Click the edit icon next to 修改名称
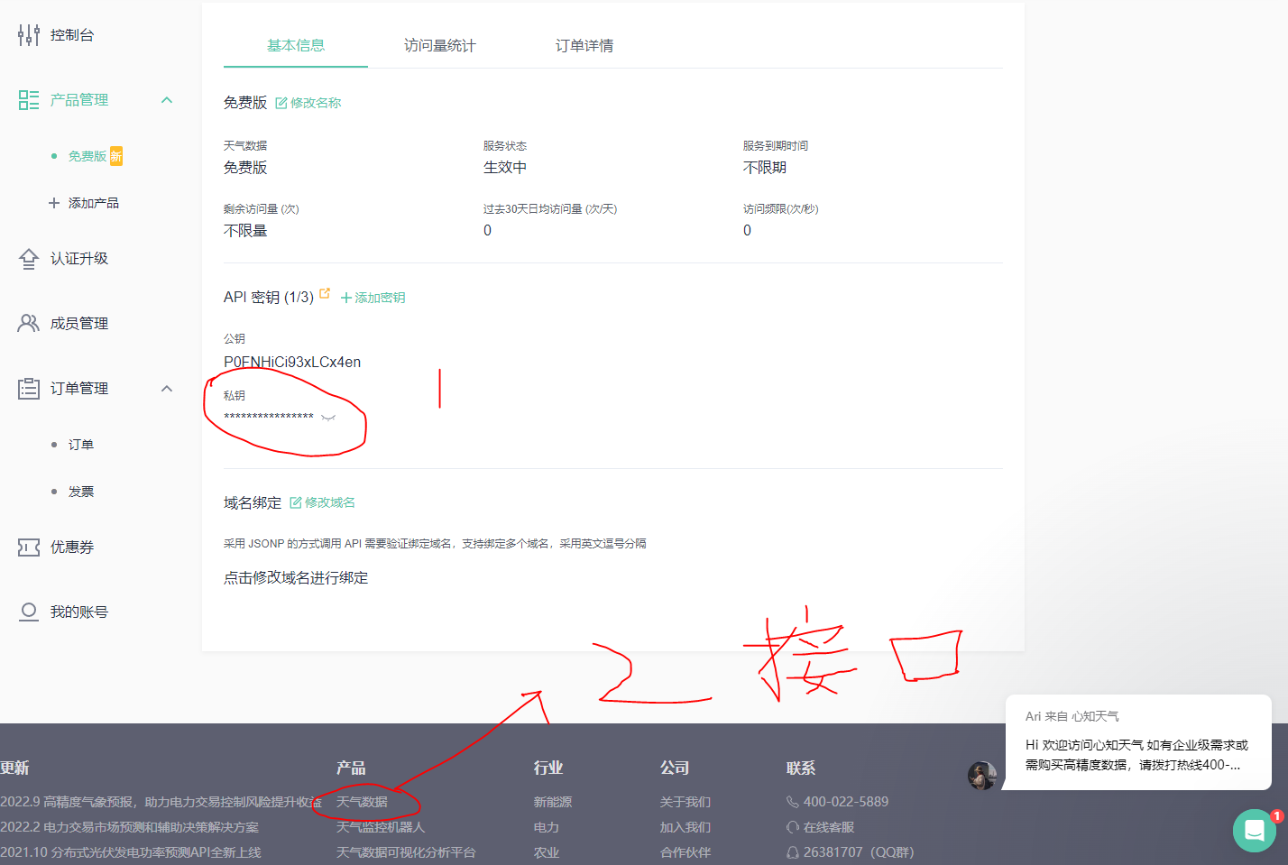 (x=281, y=103)
